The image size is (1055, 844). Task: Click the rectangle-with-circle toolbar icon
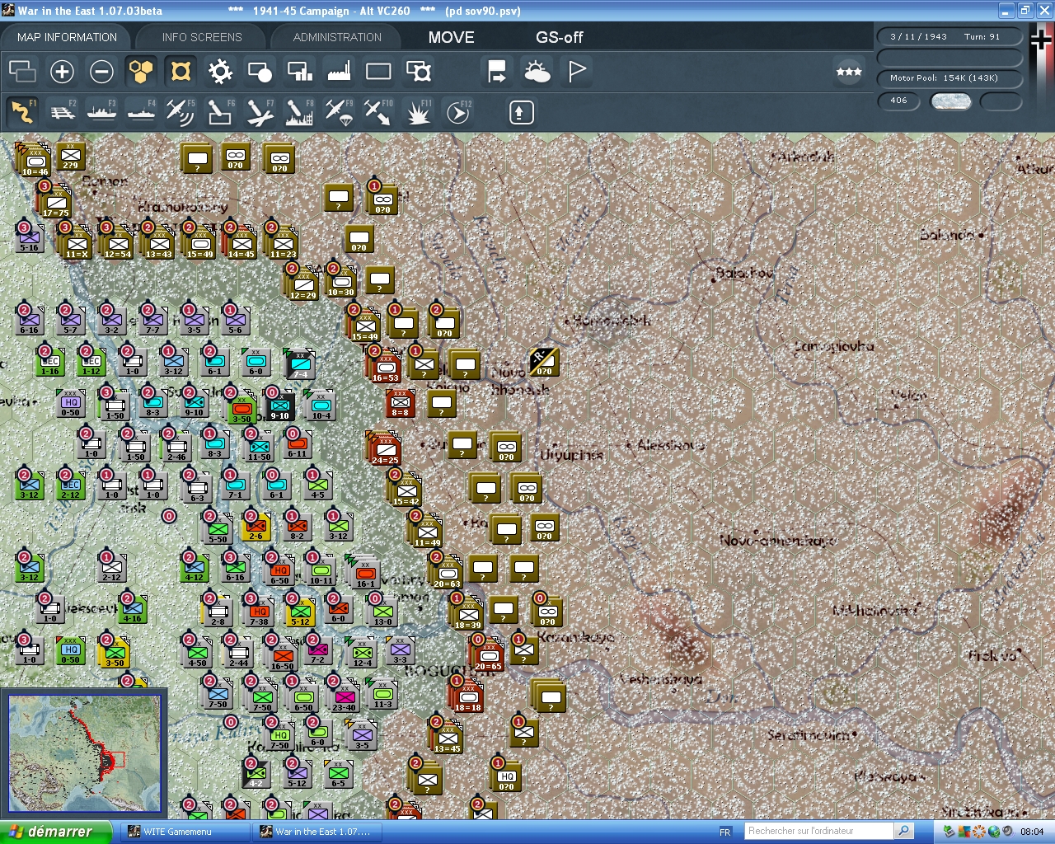point(260,72)
